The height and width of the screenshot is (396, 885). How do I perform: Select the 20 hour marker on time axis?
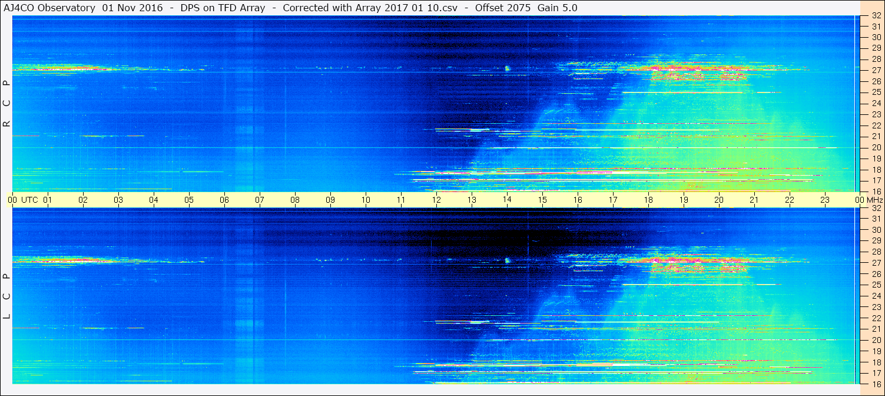tap(719, 200)
